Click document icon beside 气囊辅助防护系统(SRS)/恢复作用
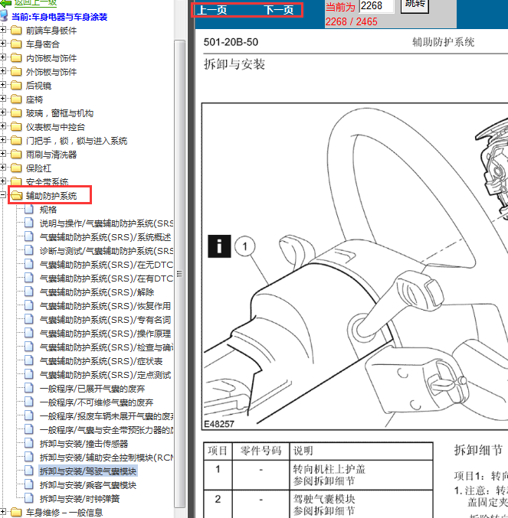Viewport: 508px width, 518px height. click(29, 305)
